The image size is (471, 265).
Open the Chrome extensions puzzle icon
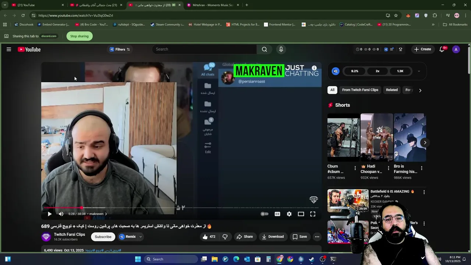click(435, 15)
